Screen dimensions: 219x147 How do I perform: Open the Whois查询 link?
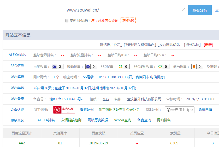[123, 120]
